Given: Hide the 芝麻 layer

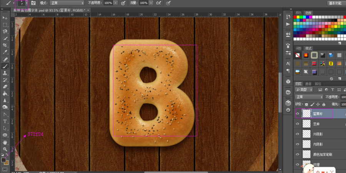Looking at the screenshot, I should tap(298, 124).
